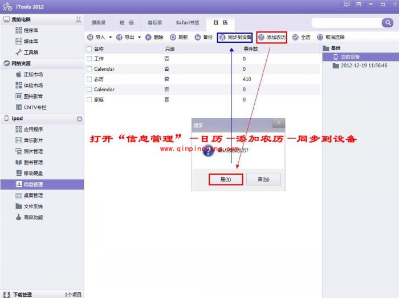Viewport: 399px width, 298px height.
Task: Sort by the 事件数 column header
Action: coord(251,49)
